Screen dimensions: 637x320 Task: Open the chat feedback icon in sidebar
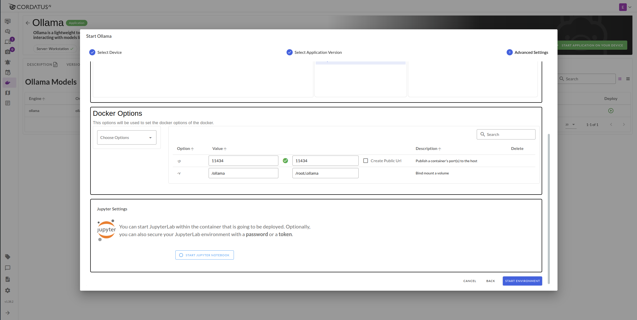pos(8,268)
